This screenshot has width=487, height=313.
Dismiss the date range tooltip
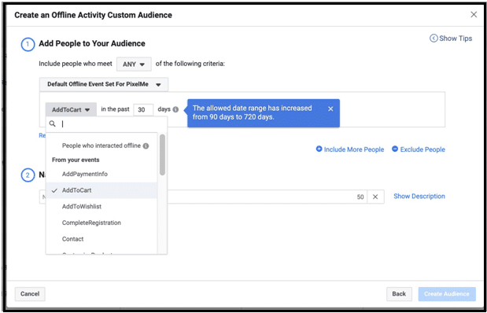click(330, 109)
